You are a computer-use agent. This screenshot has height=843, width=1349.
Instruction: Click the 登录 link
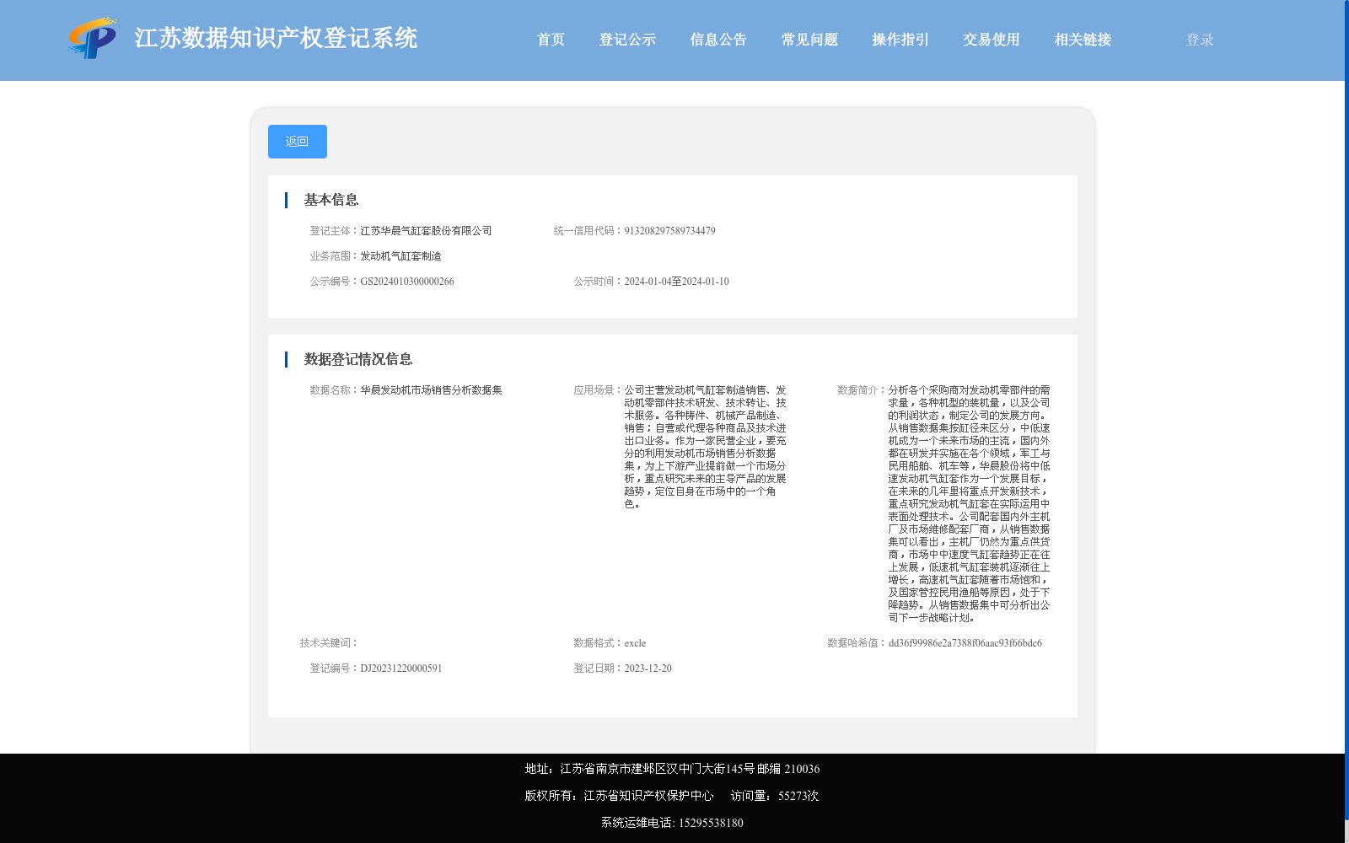[x=1200, y=40]
